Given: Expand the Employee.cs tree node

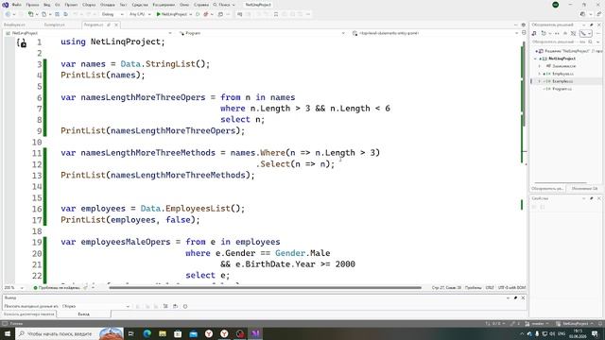Looking at the screenshot, I should (x=540, y=74).
